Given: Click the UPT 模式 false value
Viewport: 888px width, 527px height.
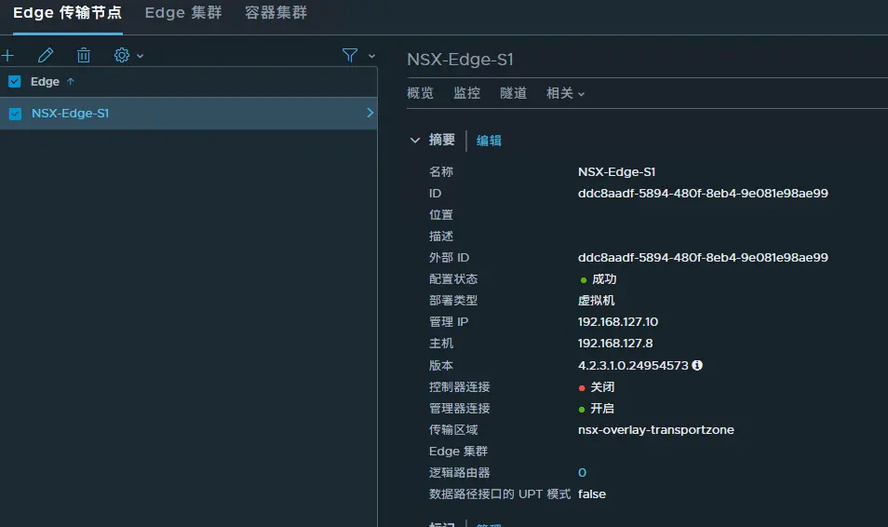Looking at the screenshot, I should tap(592, 494).
